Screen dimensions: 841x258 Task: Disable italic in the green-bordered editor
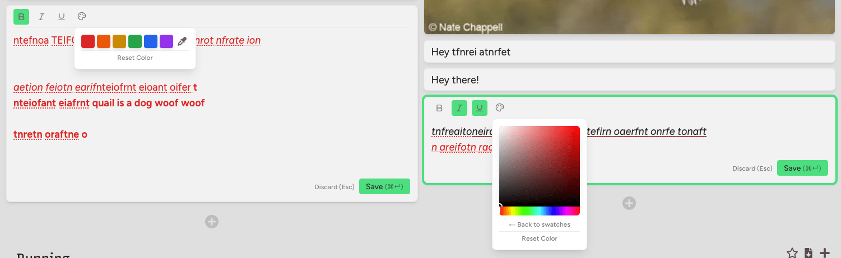[459, 108]
